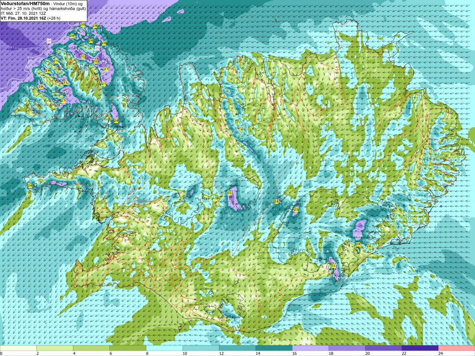Click the '(+28 h)' forecast offset text
Image resolution: width=475 pixels, height=356 pixels.
pos(54,18)
